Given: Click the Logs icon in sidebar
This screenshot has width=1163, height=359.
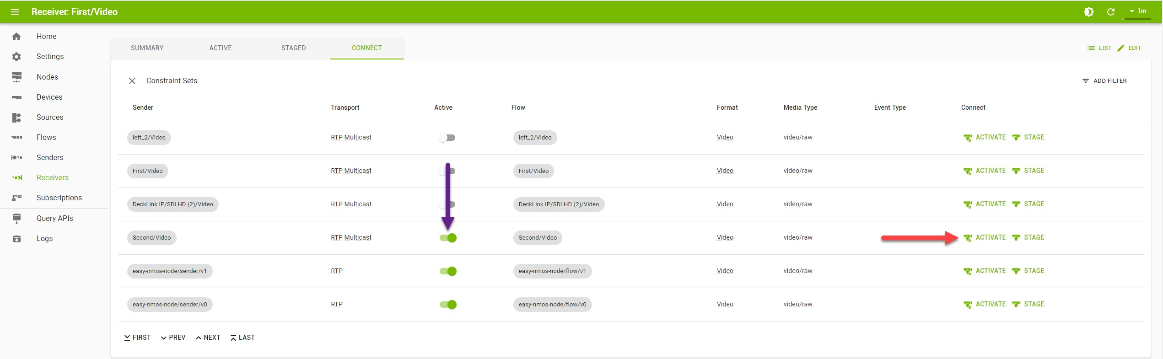Looking at the screenshot, I should [x=16, y=239].
